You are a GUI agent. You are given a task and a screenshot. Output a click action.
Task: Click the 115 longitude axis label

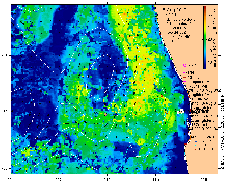pos(155,180)
